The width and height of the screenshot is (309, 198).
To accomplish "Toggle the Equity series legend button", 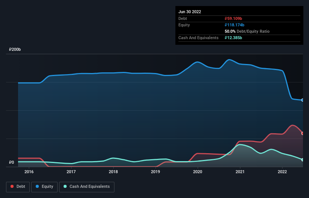I will [44, 187].
